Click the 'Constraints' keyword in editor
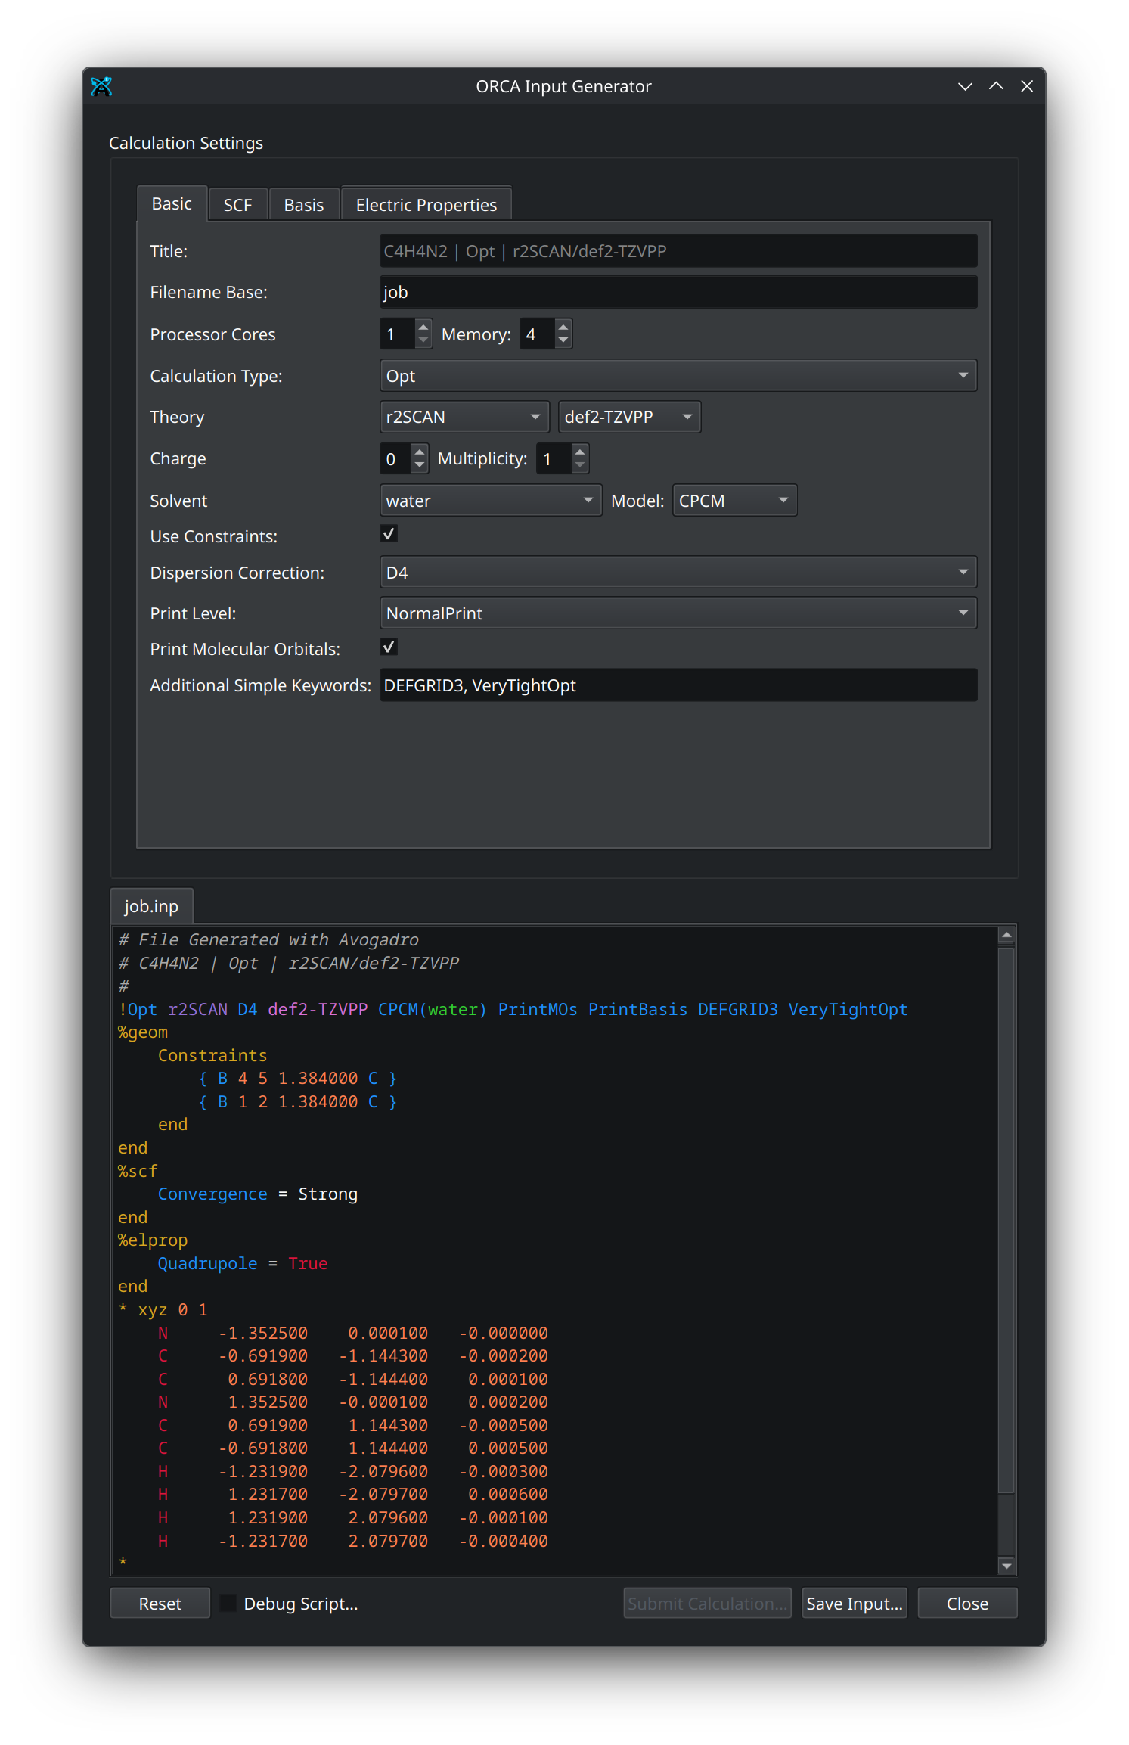Viewport: 1129px width, 1745px height. click(x=212, y=1056)
